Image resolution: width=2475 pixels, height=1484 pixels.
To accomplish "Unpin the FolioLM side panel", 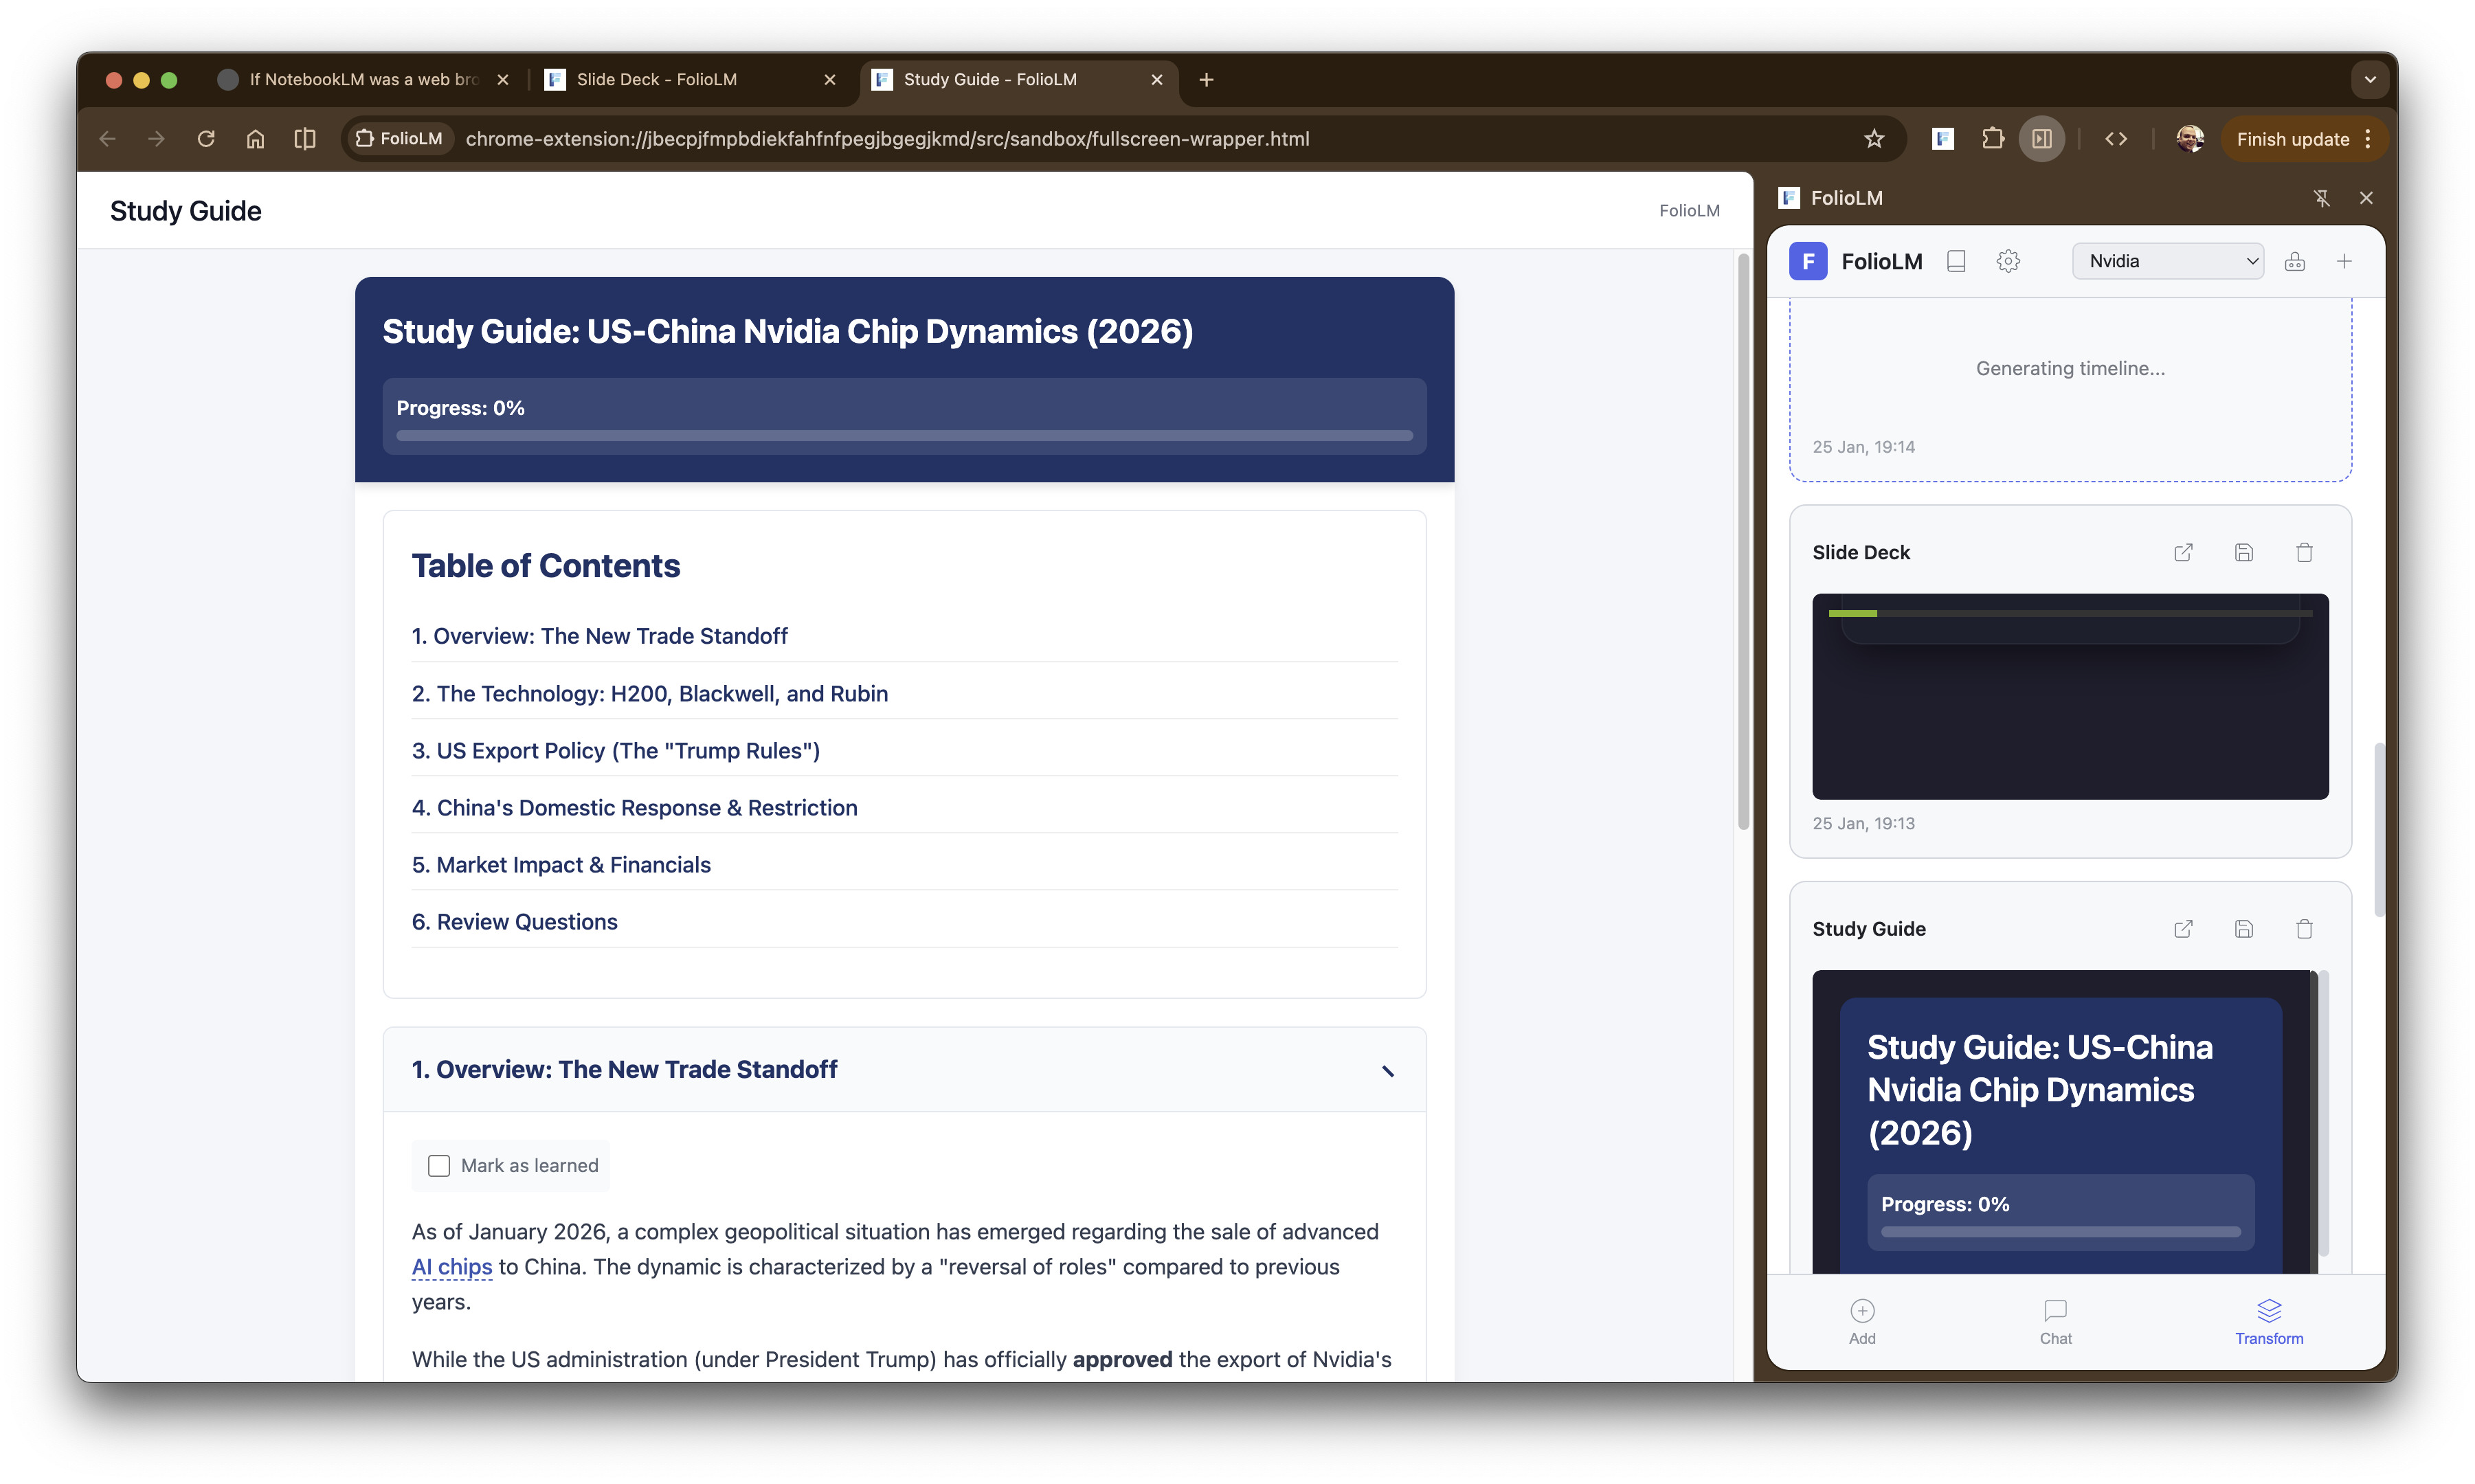I will (x=2322, y=197).
